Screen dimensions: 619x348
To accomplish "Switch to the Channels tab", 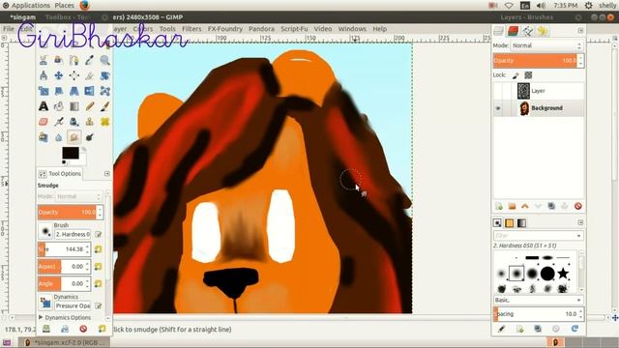I will coord(514,31).
